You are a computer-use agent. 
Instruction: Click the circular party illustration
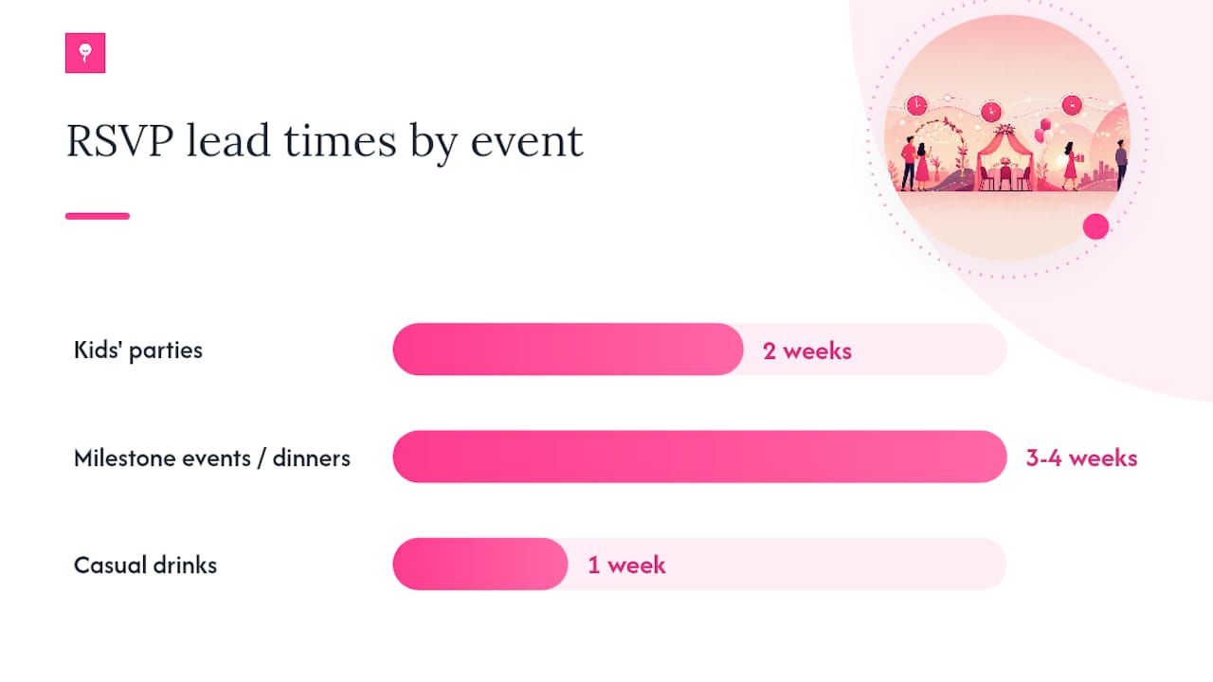[1007, 137]
